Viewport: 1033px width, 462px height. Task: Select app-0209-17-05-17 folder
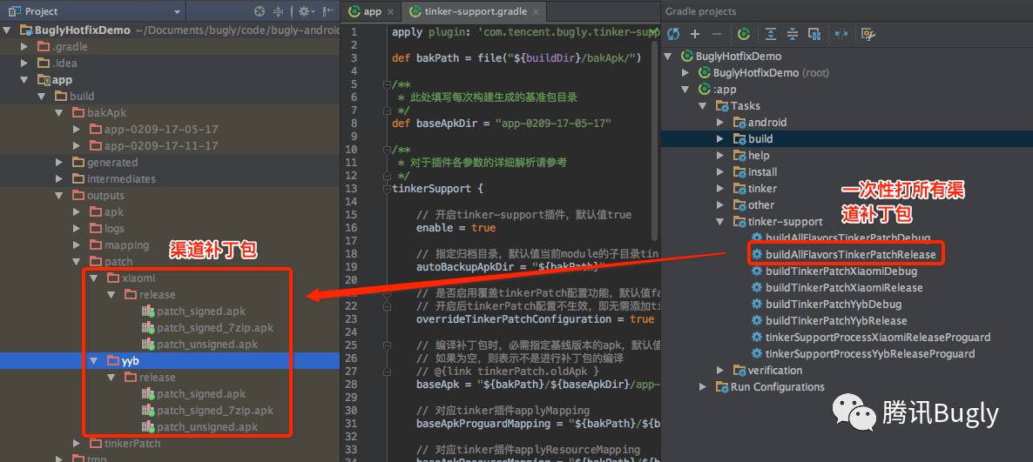[x=153, y=129]
